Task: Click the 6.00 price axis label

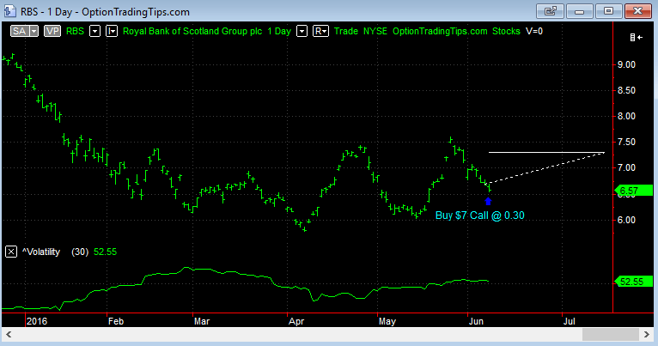Action: [626, 220]
